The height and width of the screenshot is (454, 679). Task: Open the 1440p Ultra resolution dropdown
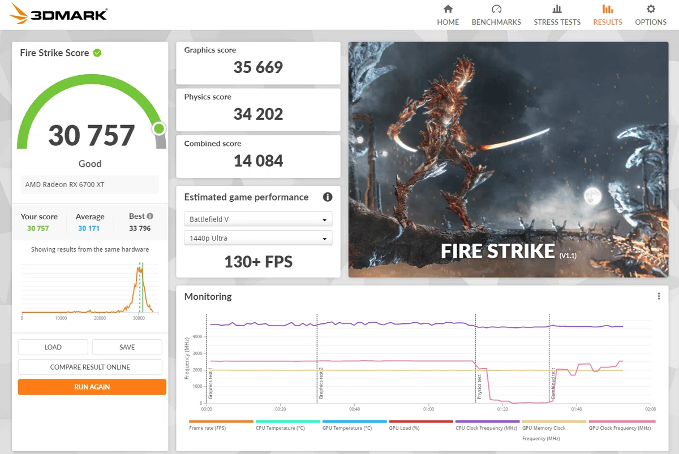coord(259,238)
